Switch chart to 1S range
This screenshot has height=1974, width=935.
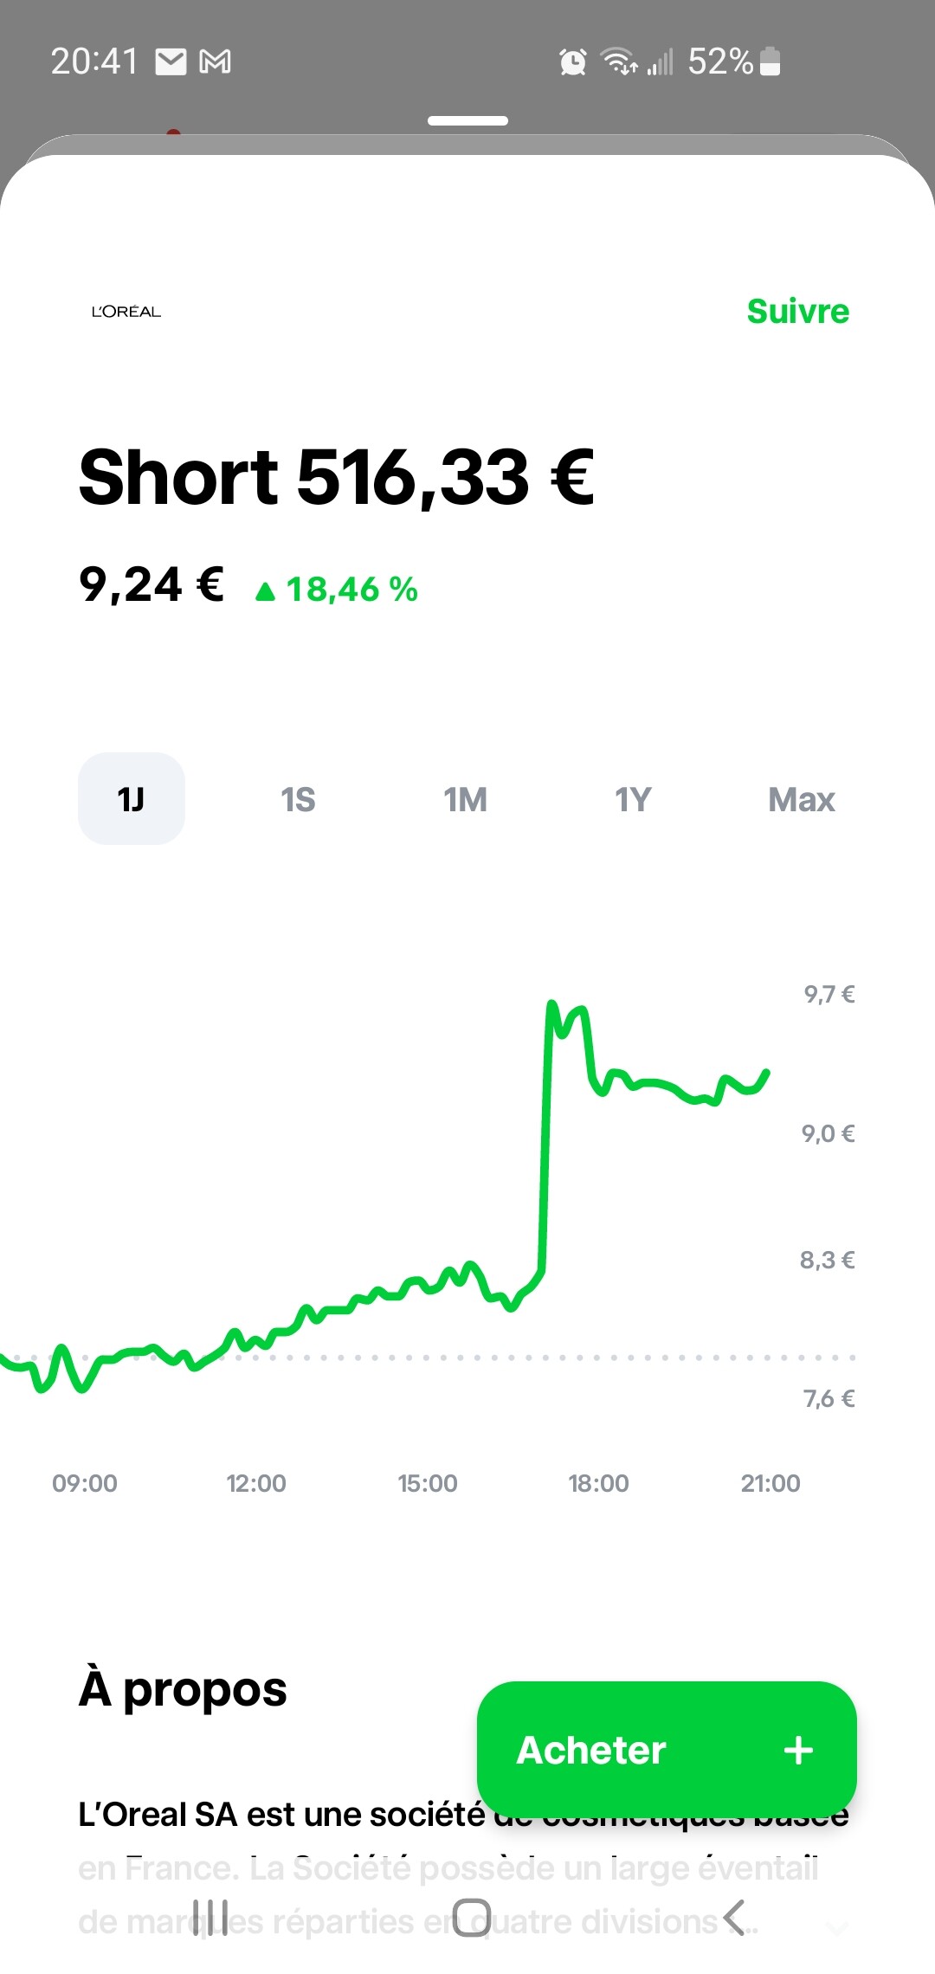298,800
